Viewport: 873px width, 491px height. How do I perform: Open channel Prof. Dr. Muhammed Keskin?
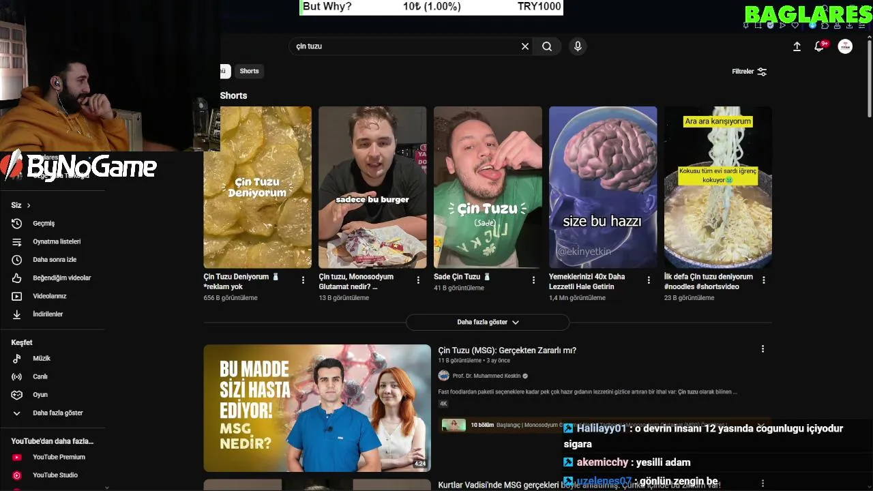tap(487, 376)
